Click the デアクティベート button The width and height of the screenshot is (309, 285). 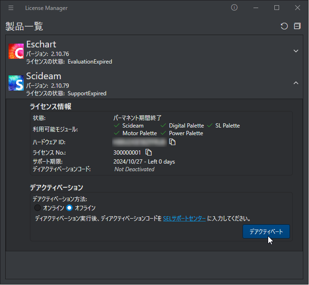(266, 231)
